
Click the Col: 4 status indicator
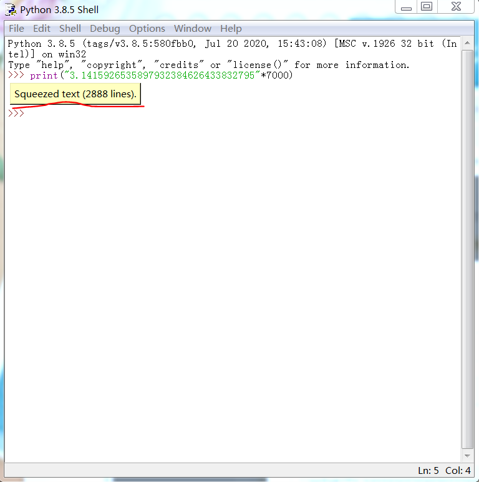coord(458,471)
